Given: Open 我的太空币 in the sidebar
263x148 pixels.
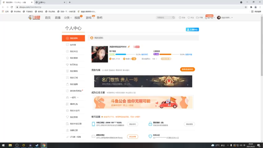Looking at the screenshot, I should tap(73, 111).
